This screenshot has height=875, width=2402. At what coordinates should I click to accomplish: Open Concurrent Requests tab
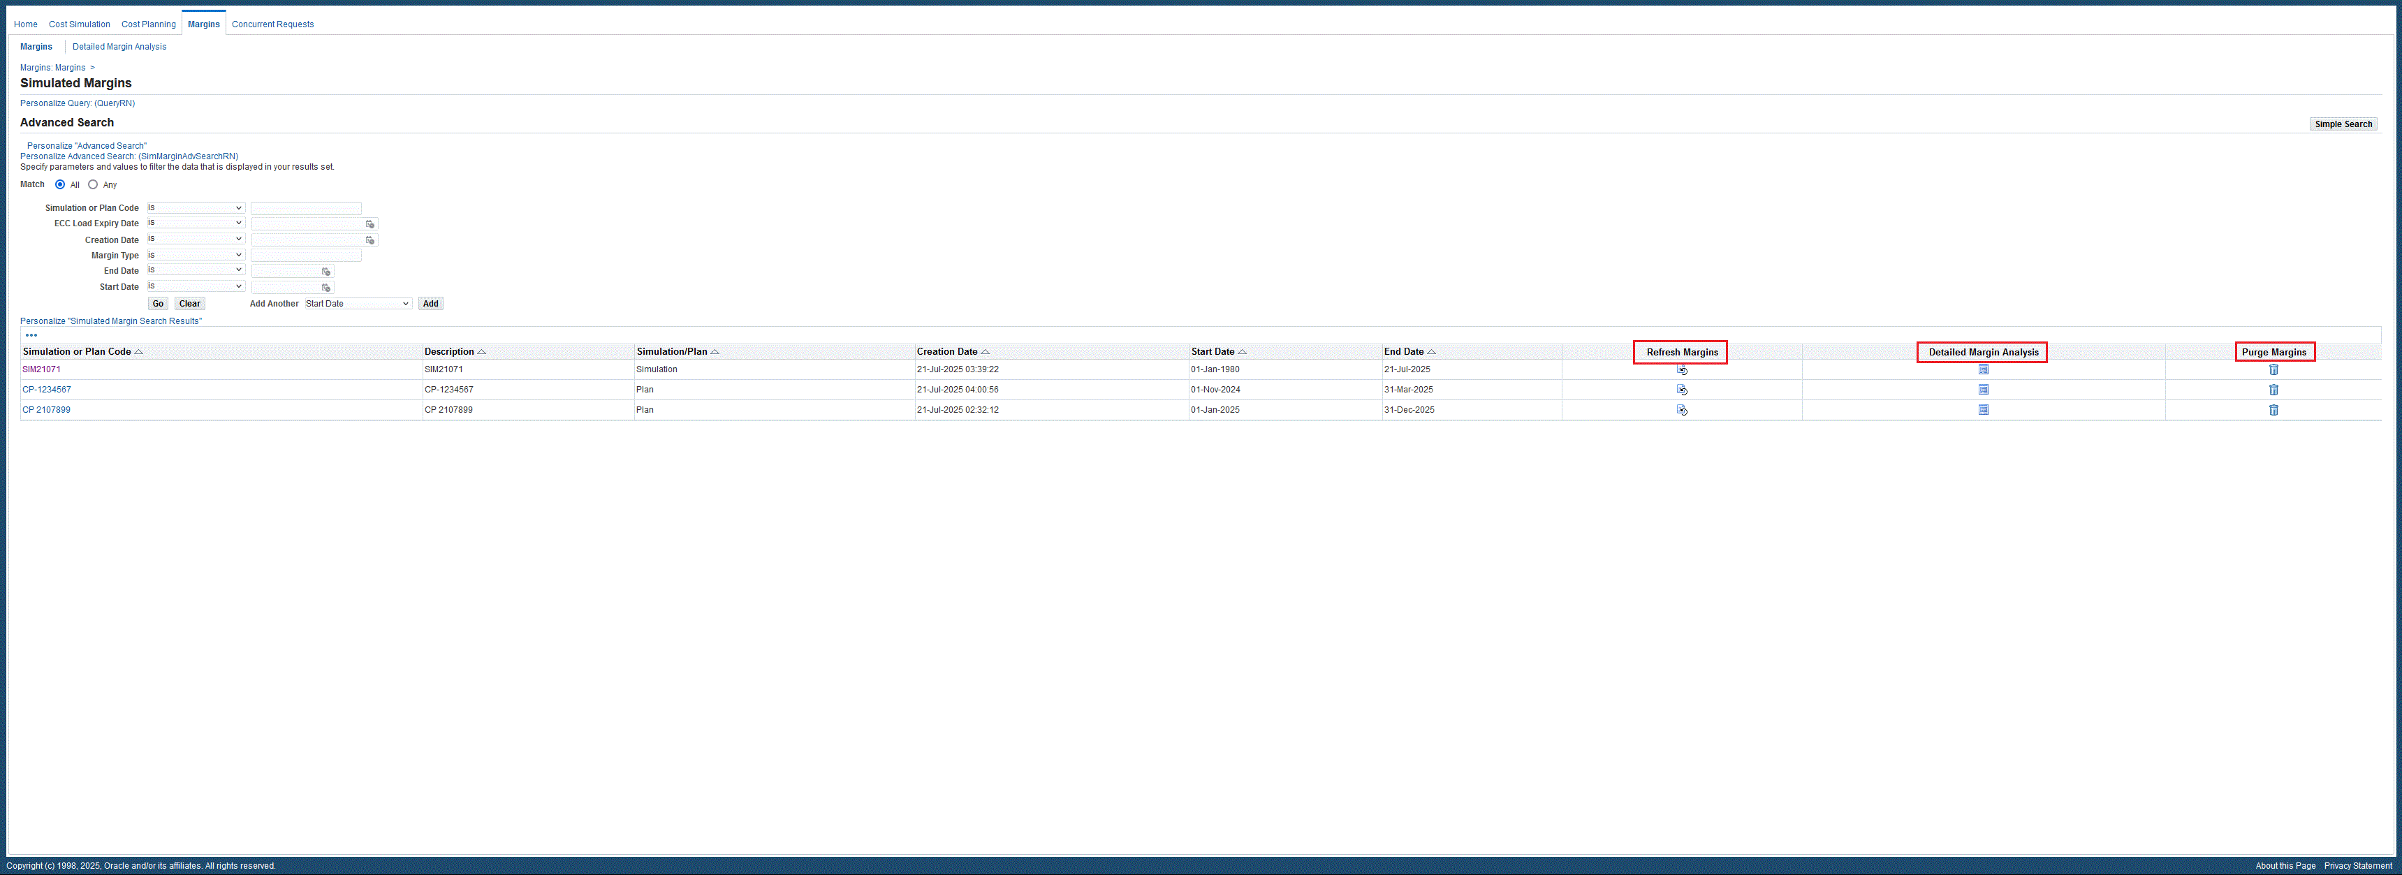tap(272, 24)
